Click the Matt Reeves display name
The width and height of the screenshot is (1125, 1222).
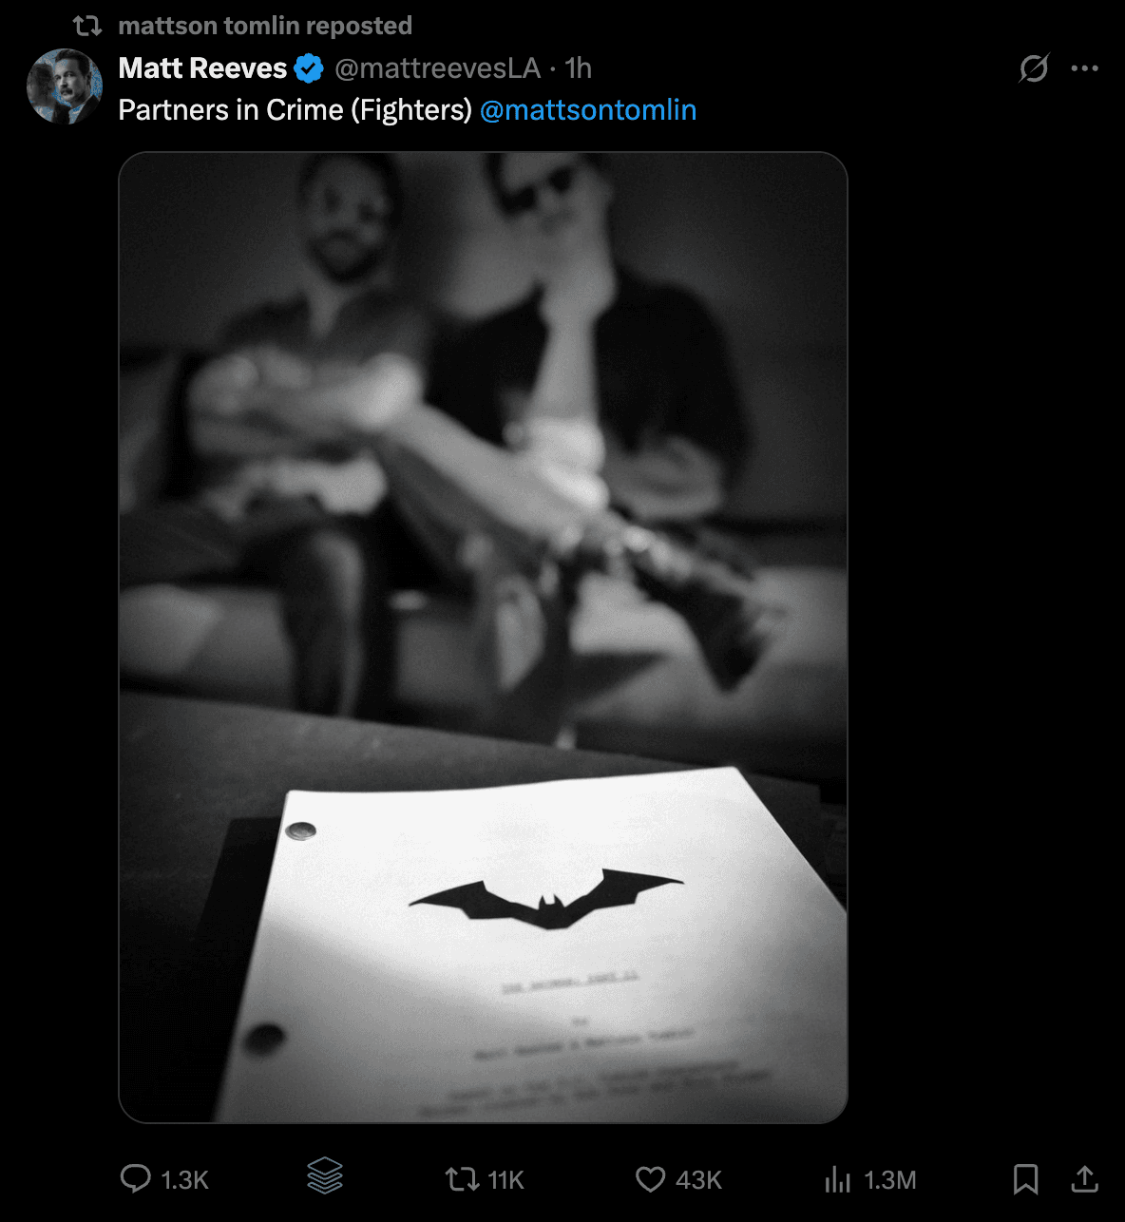(x=202, y=68)
